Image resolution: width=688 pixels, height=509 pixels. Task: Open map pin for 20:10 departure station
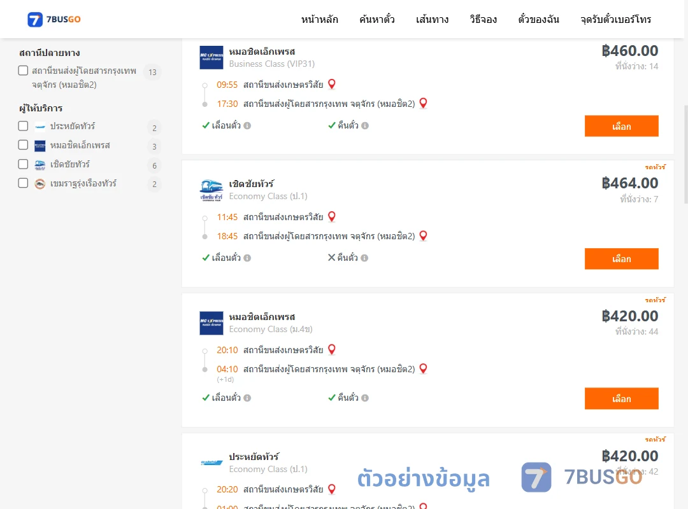pos(332,349)
